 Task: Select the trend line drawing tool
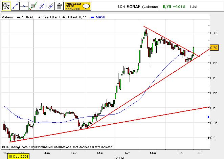point(15,6)
